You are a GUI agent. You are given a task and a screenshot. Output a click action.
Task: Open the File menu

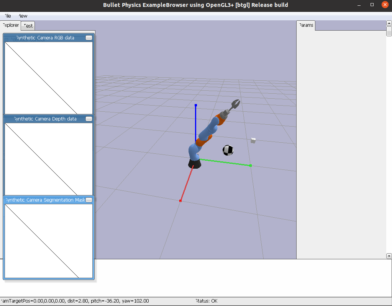click(7, 16)
